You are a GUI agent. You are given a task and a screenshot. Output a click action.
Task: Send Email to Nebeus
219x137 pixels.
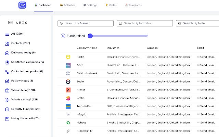206,123
